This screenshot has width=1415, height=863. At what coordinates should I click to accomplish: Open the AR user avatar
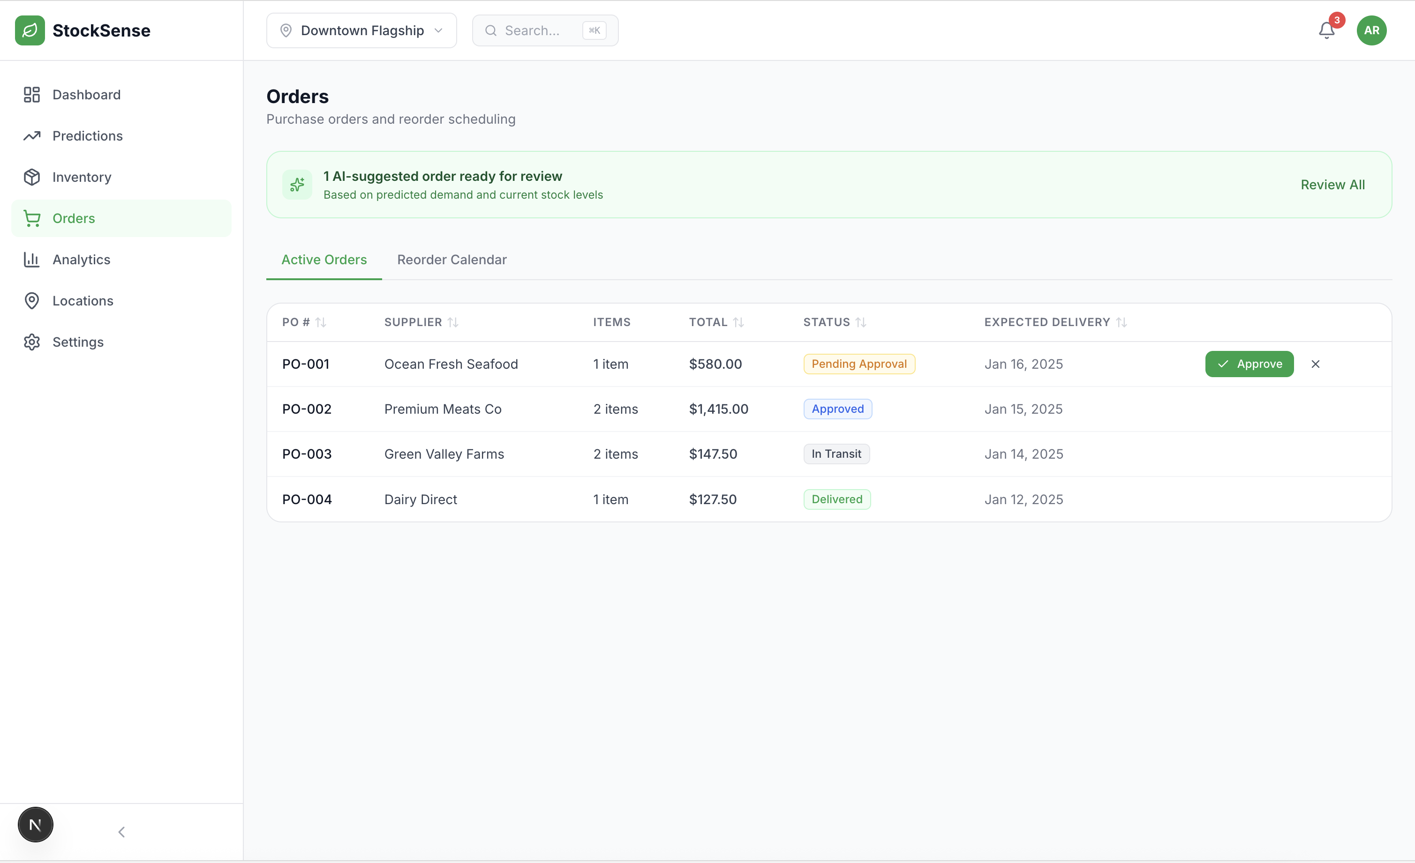coord(1371,30)
